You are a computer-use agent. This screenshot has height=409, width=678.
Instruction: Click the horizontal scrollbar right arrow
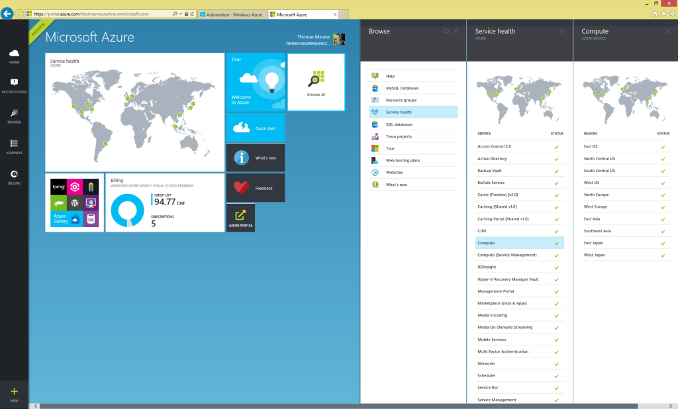(671, 406)
